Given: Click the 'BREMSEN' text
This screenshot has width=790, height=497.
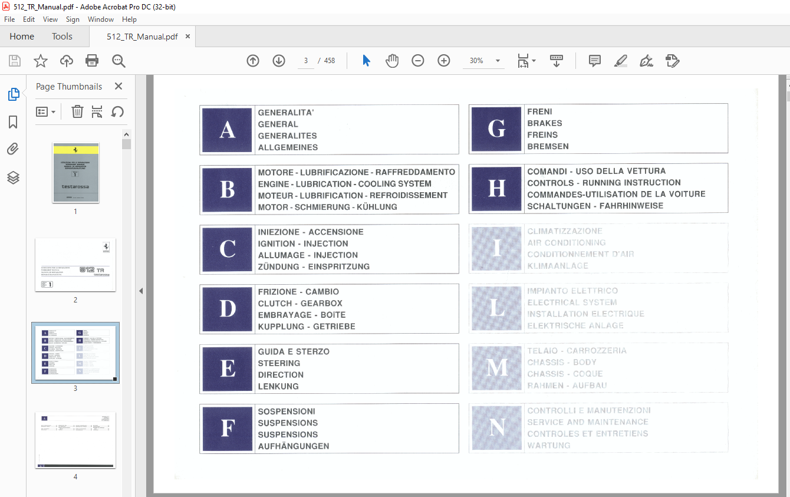Looking at the screenshot, I should tap(548, 147).
